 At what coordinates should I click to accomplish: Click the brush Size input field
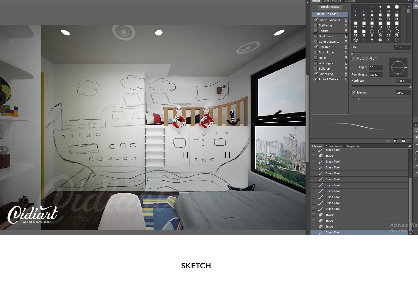tap(402, 47)
